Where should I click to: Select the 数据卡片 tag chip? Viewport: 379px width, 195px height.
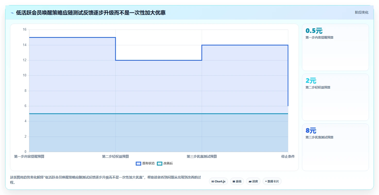(272, 181)
